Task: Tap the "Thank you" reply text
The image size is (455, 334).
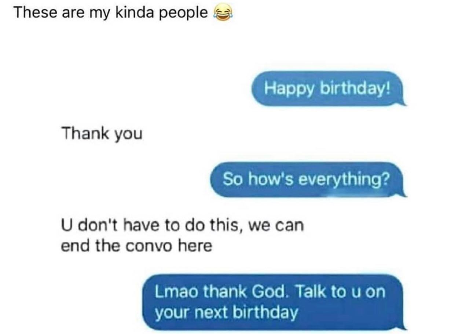Action: pyautogui.click(x=102, y=134)
